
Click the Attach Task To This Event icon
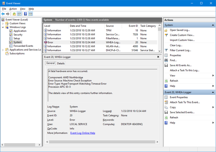[x=166, y=102]
